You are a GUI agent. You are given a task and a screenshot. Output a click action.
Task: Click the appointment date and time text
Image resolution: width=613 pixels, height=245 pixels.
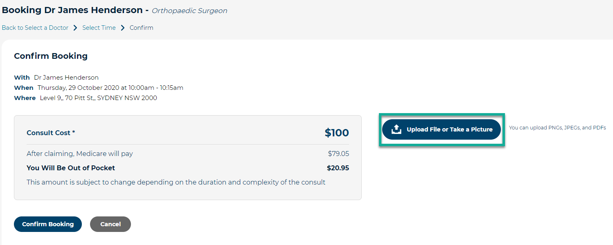coord(110,88)
